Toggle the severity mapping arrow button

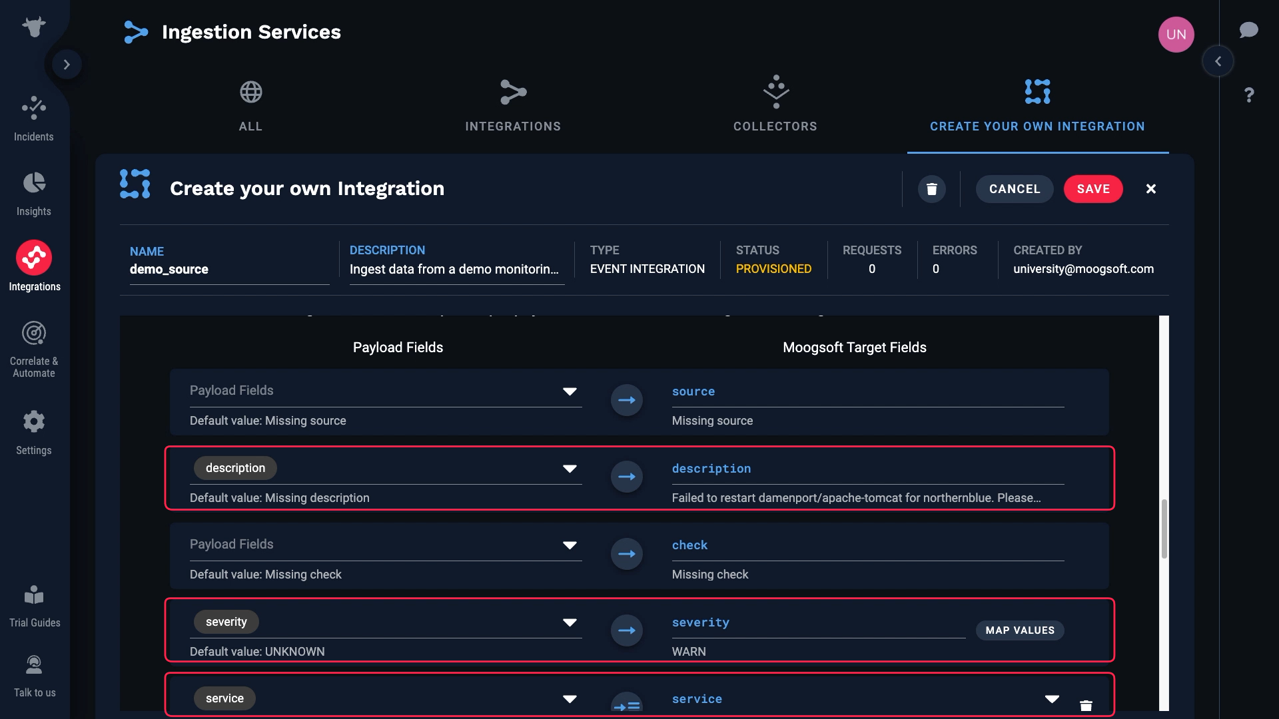626,630
